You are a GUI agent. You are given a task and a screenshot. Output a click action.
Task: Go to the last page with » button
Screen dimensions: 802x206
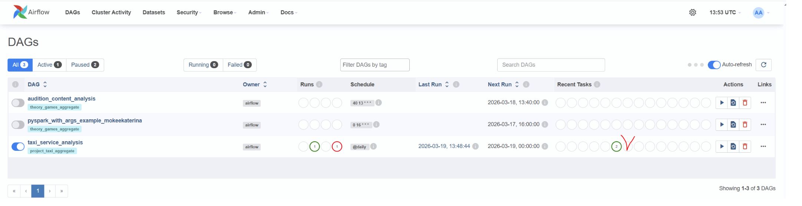(62, 191)
